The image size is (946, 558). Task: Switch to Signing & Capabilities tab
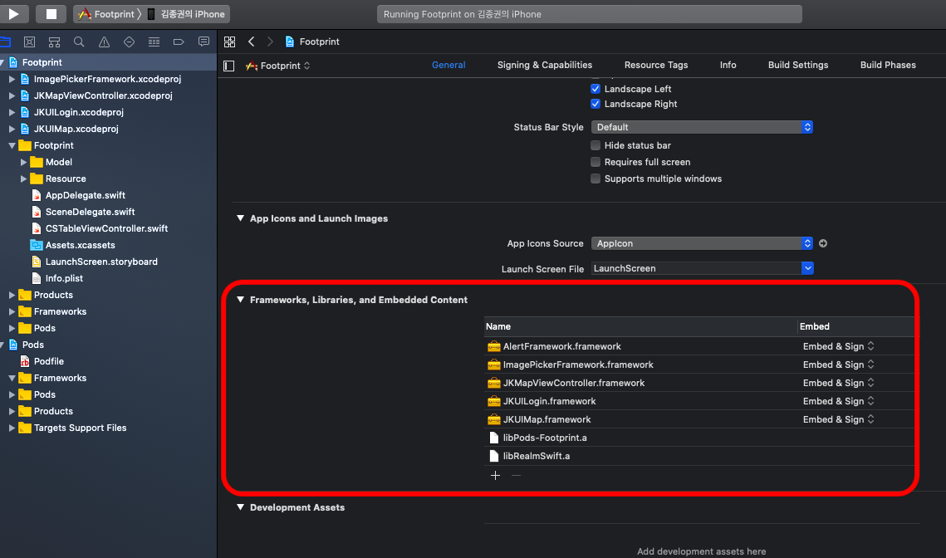click(x=545, y=65)
